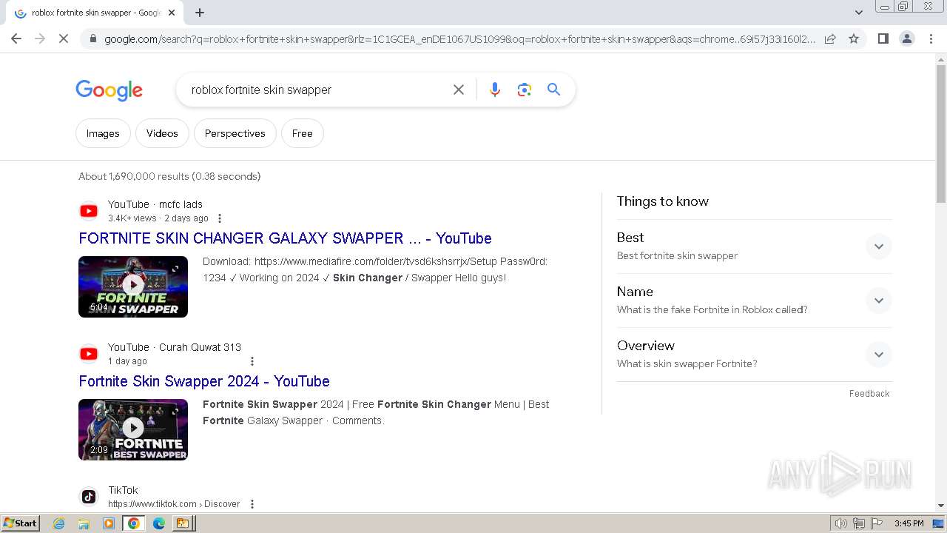Open network status in system tray
Screen dimensions: 947x533
pos(859,523)
